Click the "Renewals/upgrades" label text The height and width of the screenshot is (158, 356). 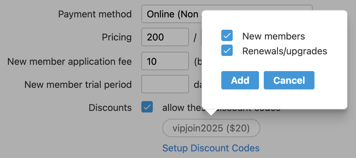point(285,51)
